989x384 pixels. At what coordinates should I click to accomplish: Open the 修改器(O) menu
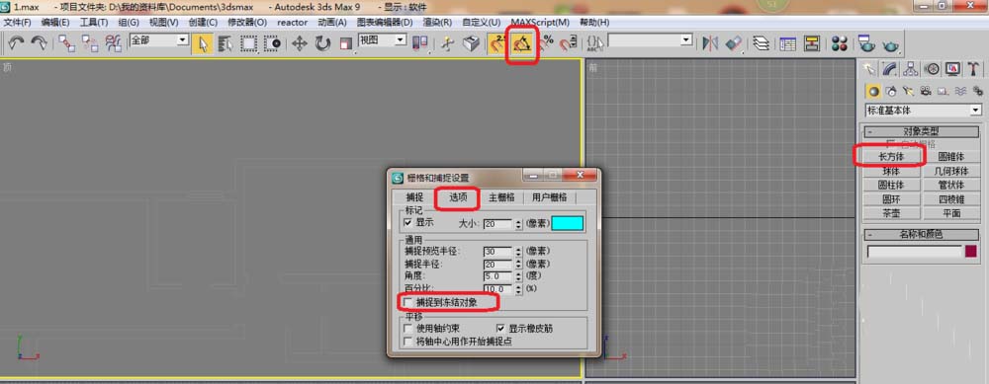coord(247,22)
